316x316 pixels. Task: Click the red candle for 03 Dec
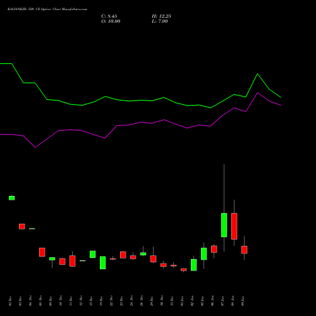tap(22, 226)
